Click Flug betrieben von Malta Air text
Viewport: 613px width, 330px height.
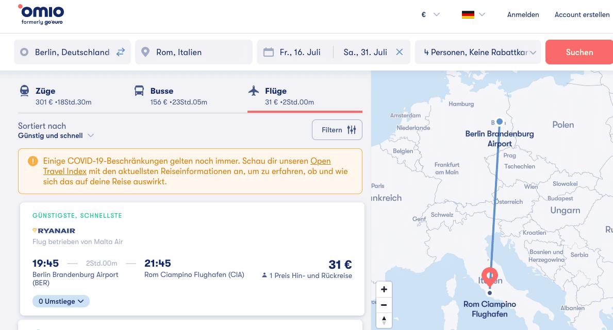pyautogui.click(x=78, y=242)
